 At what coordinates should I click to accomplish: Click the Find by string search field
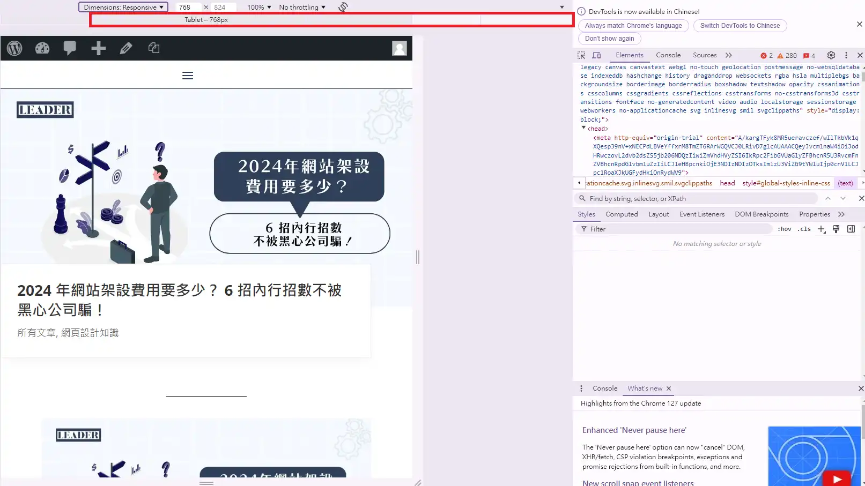pos(697,199)
